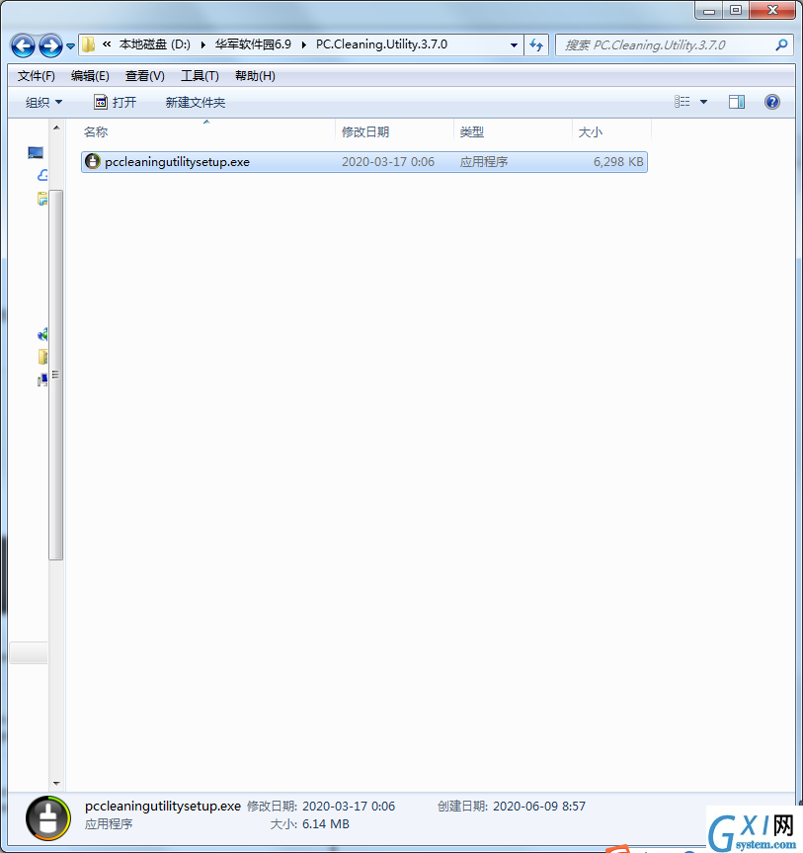Screen dimensions: 803x853
Task: Maximize the Explorer window
Action: 736,11
